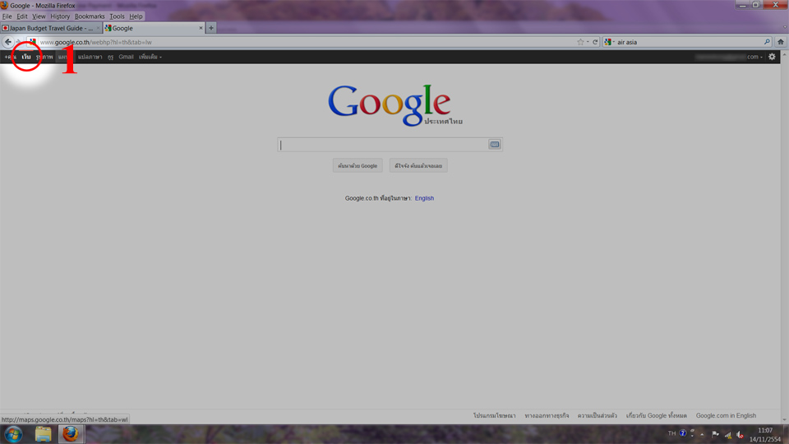Viewport: 789px width, 444px height.
Task: Show hidden tray icons arrow
Action: 703,434
